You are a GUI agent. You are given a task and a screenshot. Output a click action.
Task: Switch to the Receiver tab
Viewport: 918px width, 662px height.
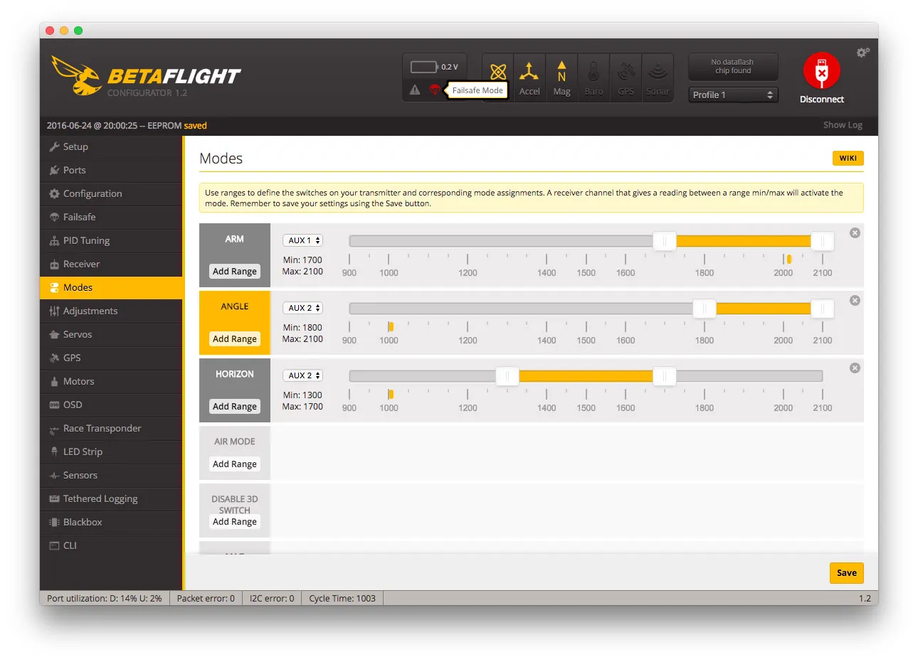81,264
